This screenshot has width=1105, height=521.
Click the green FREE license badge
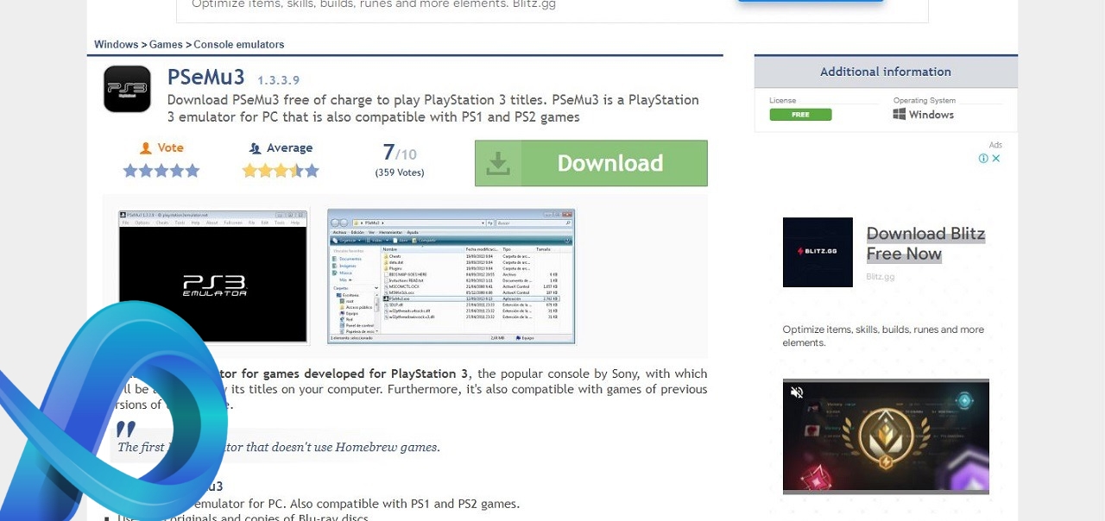pyautogui.click(x=800, y=115)
